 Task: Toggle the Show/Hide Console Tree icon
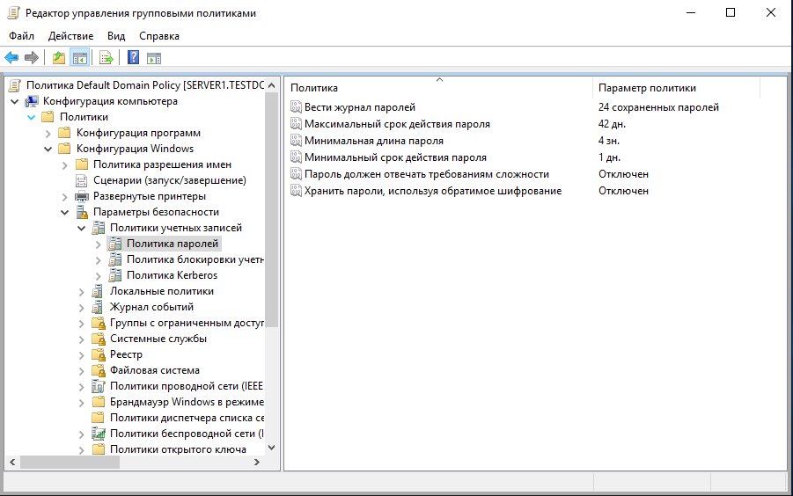click(79, 58)
